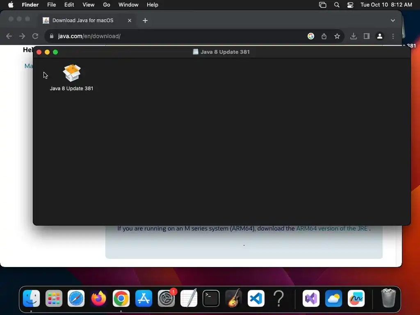Open the Finder menu
Viewport: 420px width, 315px height.
30,5
